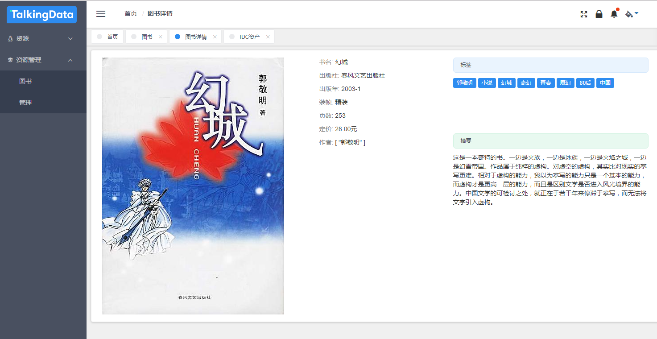Click the TalkingData logo
Screen dimensions: 657x339
[42, 15]
